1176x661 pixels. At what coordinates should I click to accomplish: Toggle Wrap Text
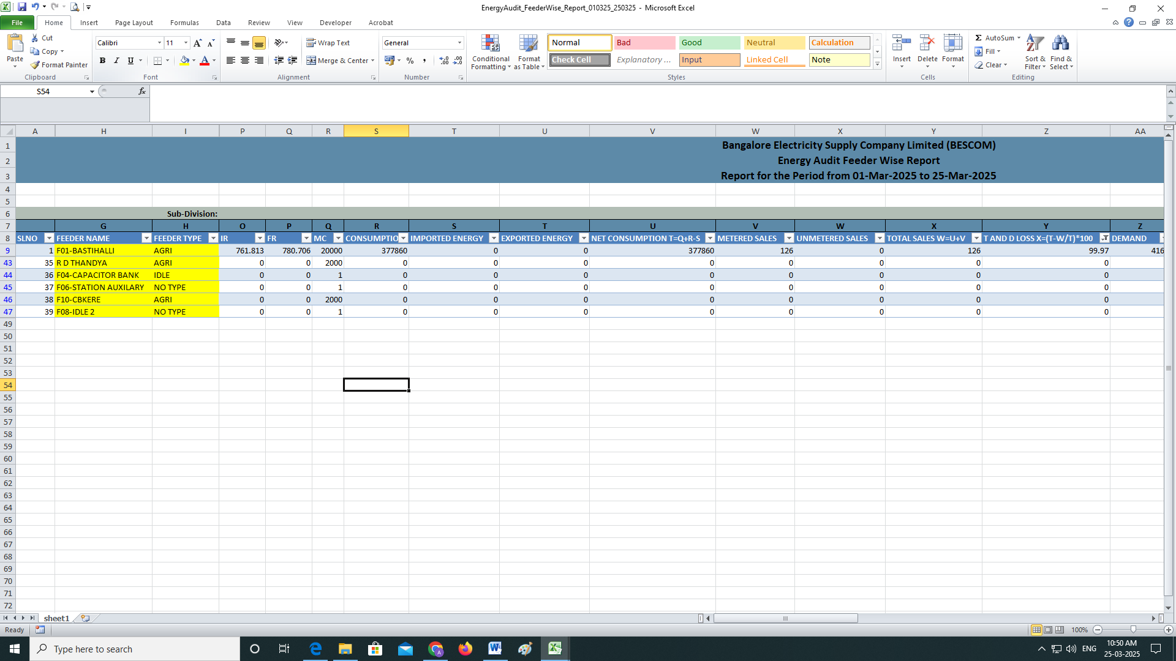point(328,43)
